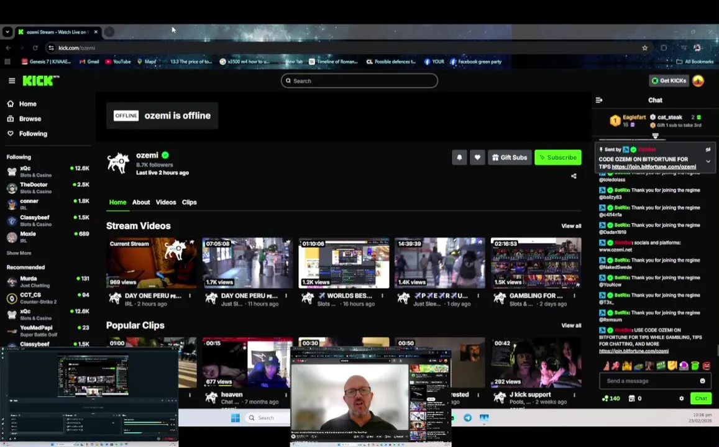Image resolution: width=719 pixels, height=447 pixels.
Task: Expand the chat leaderboard arrow
Action: point(655,135)
